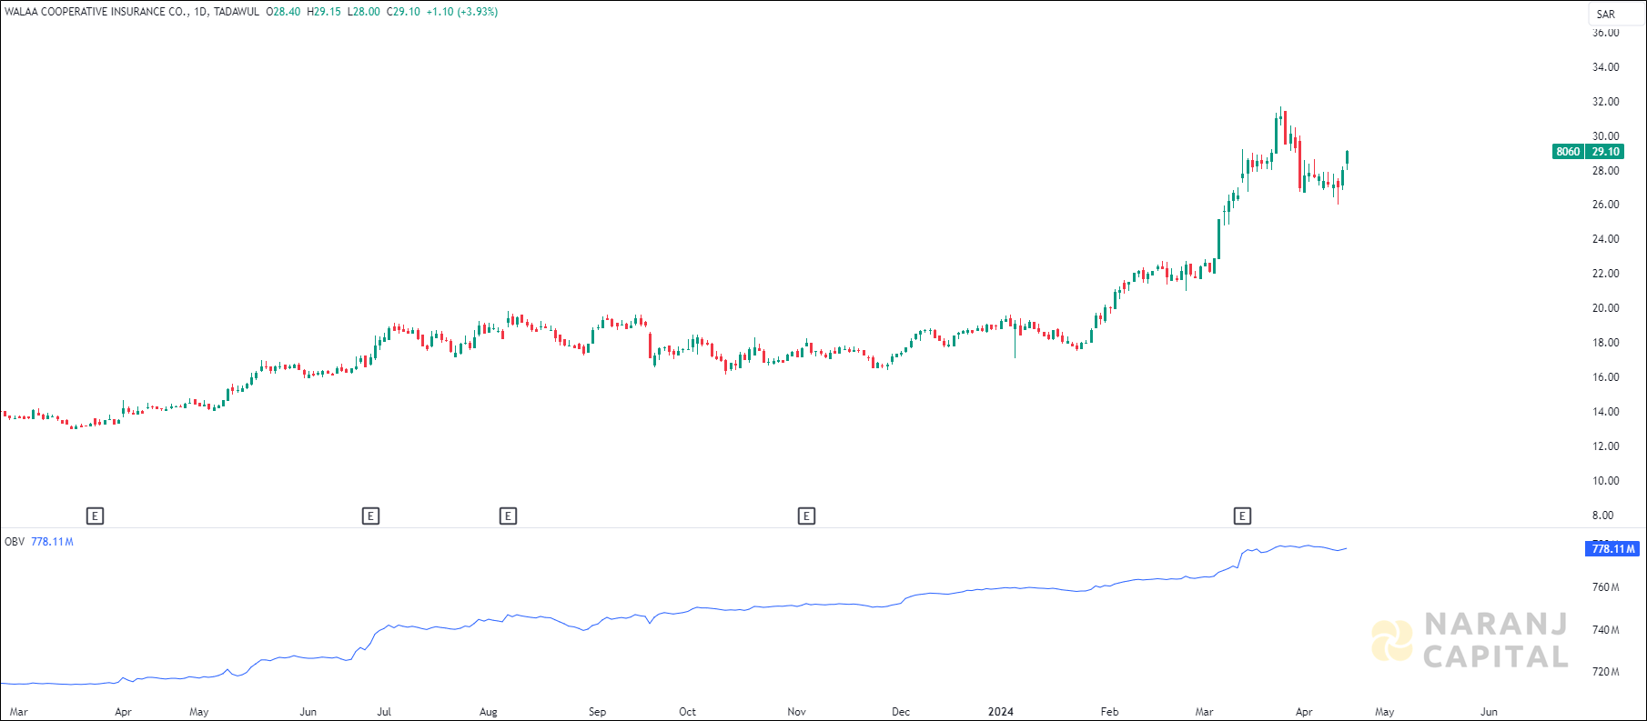Click the 12.00 price axis label
The height and width of the screenshot is (721, 1647).
1605,446
